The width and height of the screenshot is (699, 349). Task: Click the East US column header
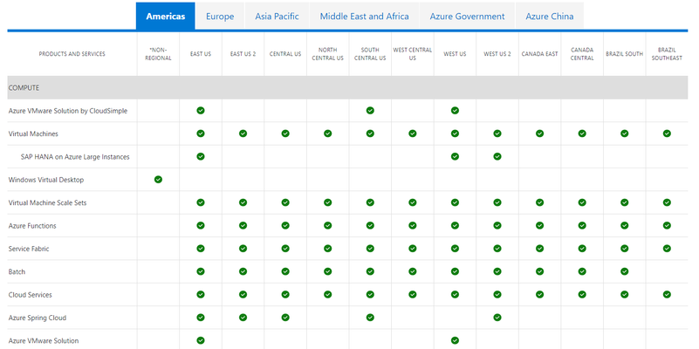(x=201, y=54)
